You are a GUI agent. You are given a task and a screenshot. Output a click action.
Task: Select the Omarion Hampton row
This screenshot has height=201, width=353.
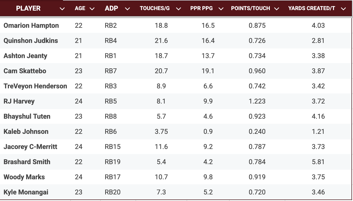point(31,25)
